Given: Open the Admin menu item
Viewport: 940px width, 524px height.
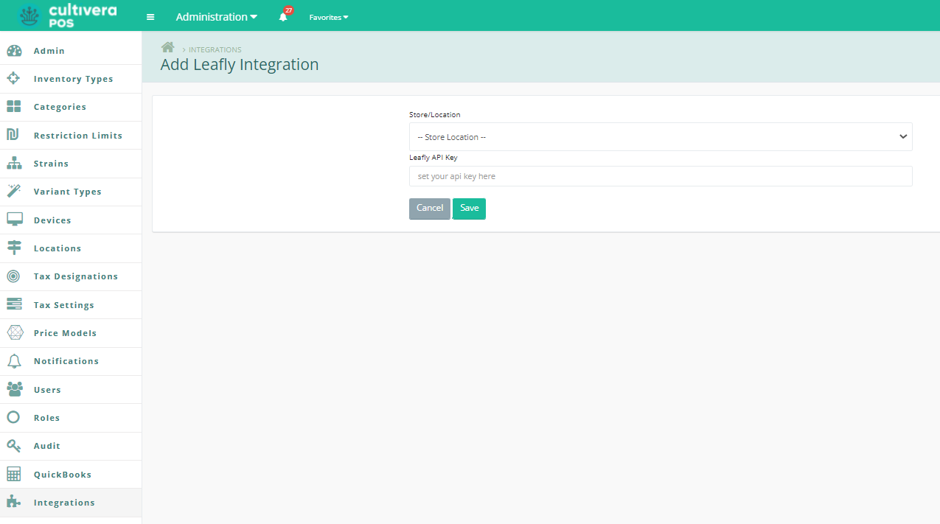Looking at the screenshot, I should click(x=71, y=51).
